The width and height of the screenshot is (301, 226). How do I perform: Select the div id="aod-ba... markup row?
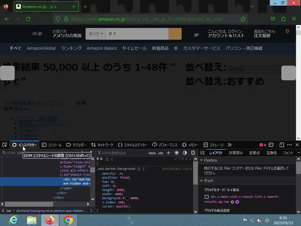[x=45, y=181]
